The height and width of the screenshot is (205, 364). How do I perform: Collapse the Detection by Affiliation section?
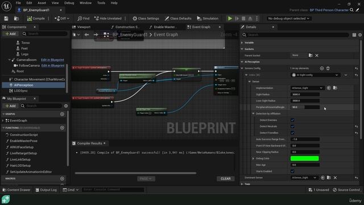point(253,113)
